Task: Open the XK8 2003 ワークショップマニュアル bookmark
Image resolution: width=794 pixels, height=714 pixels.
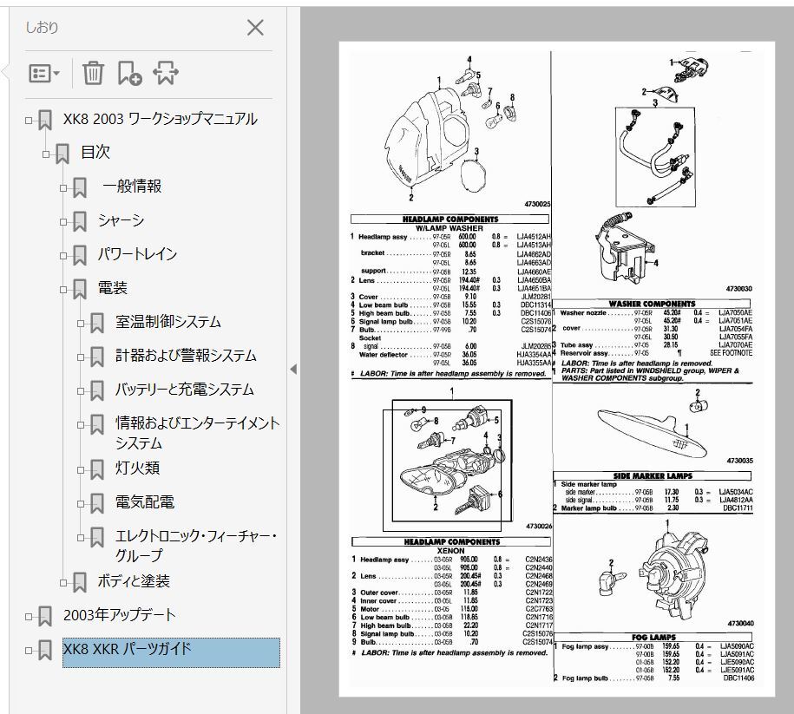Action: tap(160, 119)
